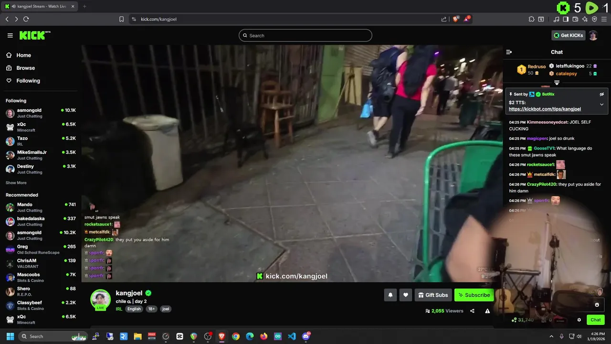Open Destiny's stream

[x=41, y=169]
